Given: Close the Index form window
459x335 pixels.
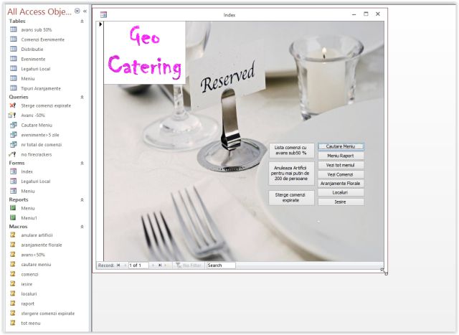Looking at the screenshot, I should click(x=378, y=14).
